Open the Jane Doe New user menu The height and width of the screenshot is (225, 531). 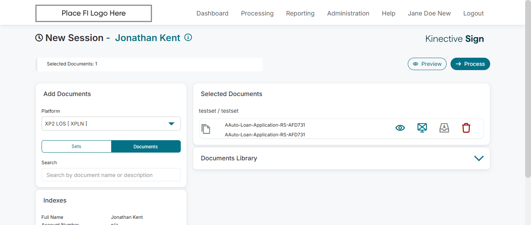coord(429,13)
